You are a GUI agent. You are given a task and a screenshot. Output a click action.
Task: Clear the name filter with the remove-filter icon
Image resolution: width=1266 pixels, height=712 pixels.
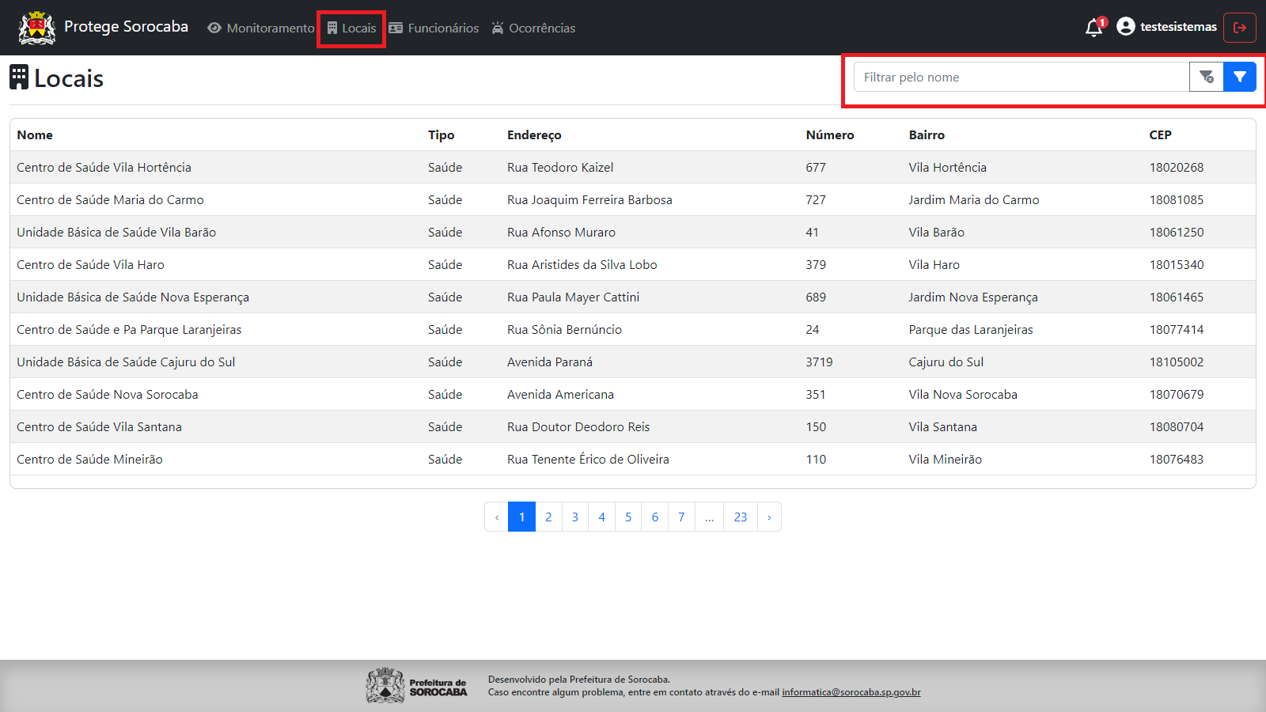click(1206, 77)
